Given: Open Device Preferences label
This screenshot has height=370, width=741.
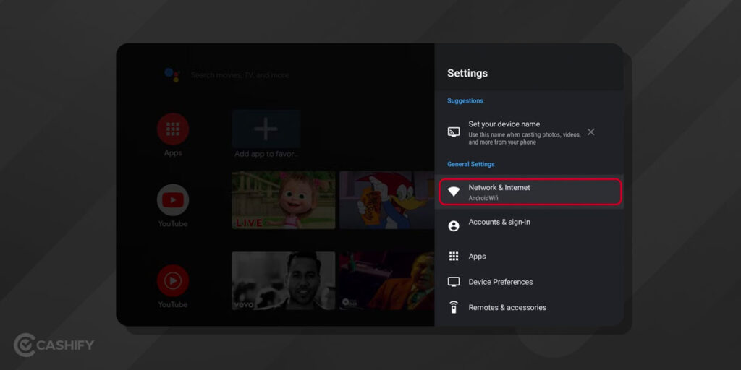Looking at the screenshot, I should point(500,282).
